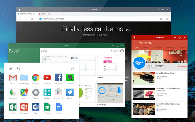
Task: Open Remix Mini Demo Video thumbnail
Action: tap(144, 78)
